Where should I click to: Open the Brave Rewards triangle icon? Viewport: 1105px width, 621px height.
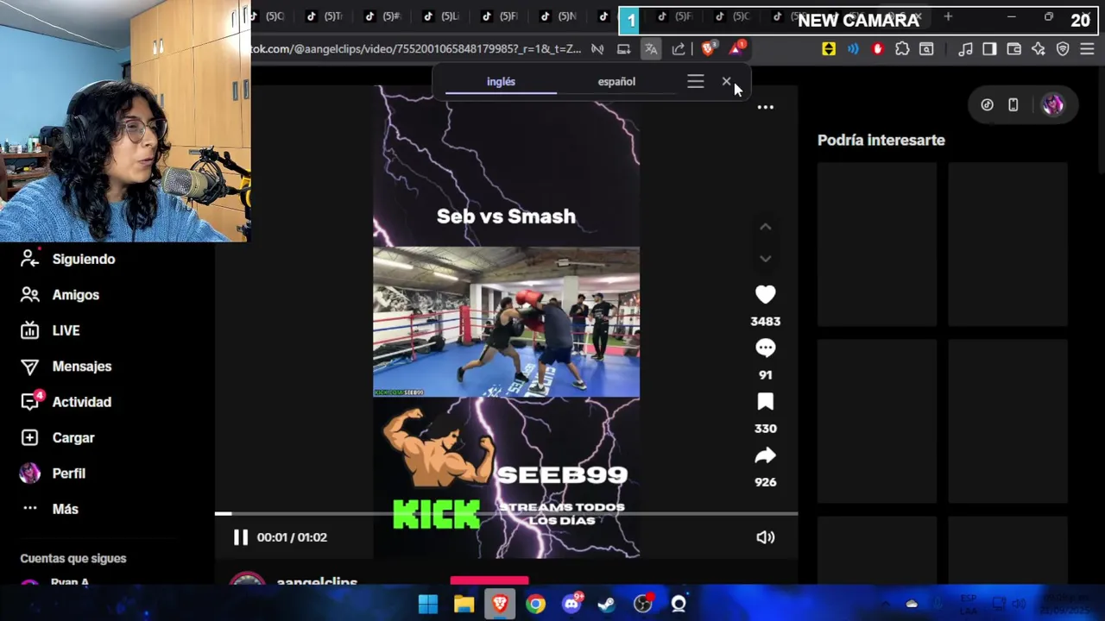736,49
